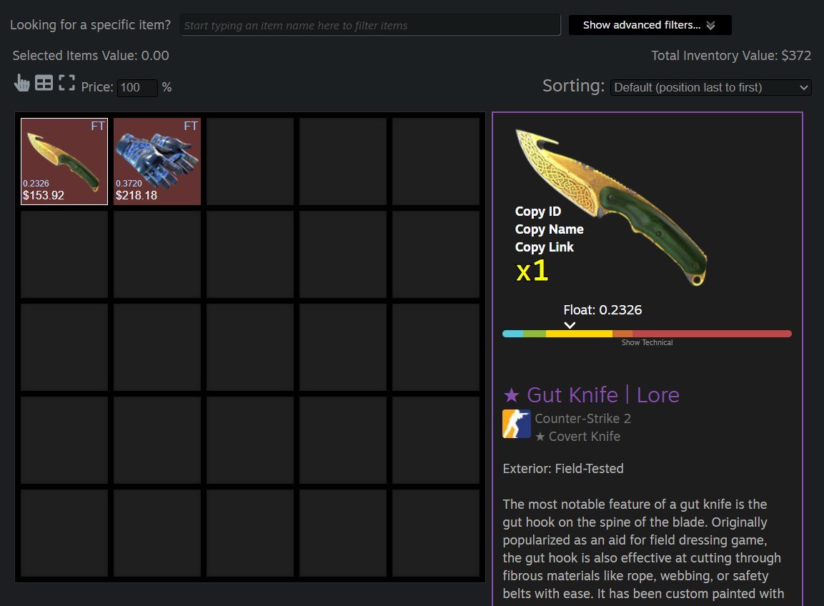The height and width of the screenshot is (606, 824).
Task: Choose Copy ID option
Action: pos(537,212)
